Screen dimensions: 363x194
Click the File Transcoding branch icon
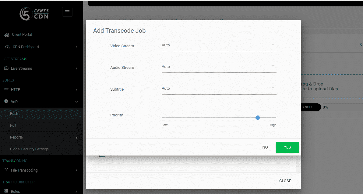[x=6, y=169]
